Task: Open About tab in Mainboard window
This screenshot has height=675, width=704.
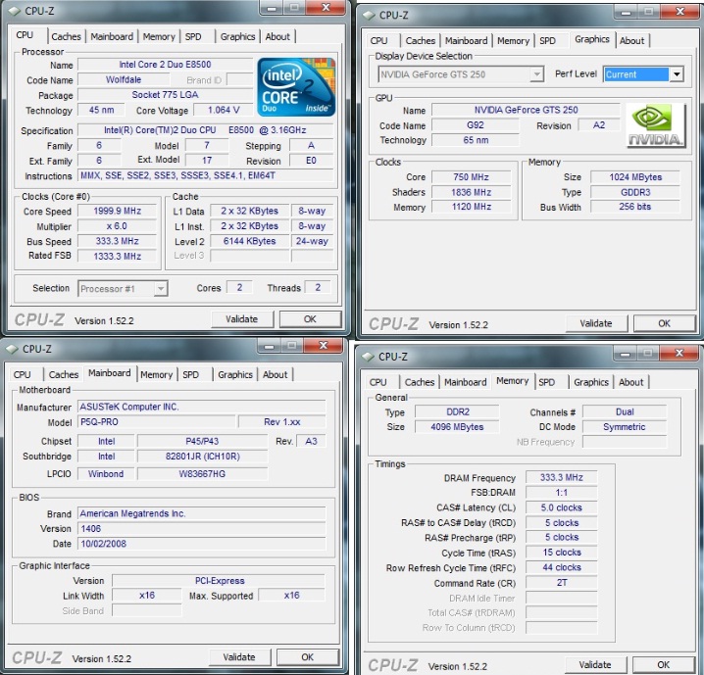Action: [275, 374]
